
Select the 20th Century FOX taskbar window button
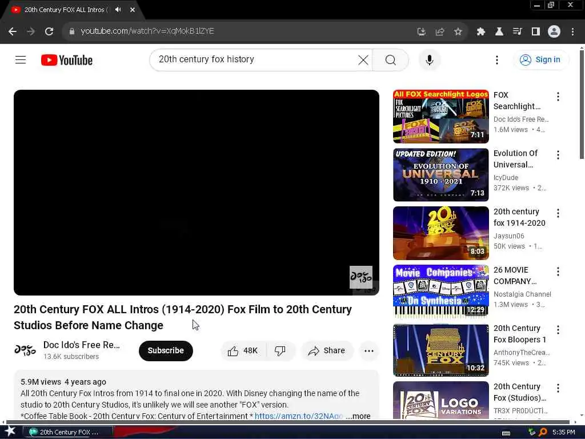click(68, 432)
